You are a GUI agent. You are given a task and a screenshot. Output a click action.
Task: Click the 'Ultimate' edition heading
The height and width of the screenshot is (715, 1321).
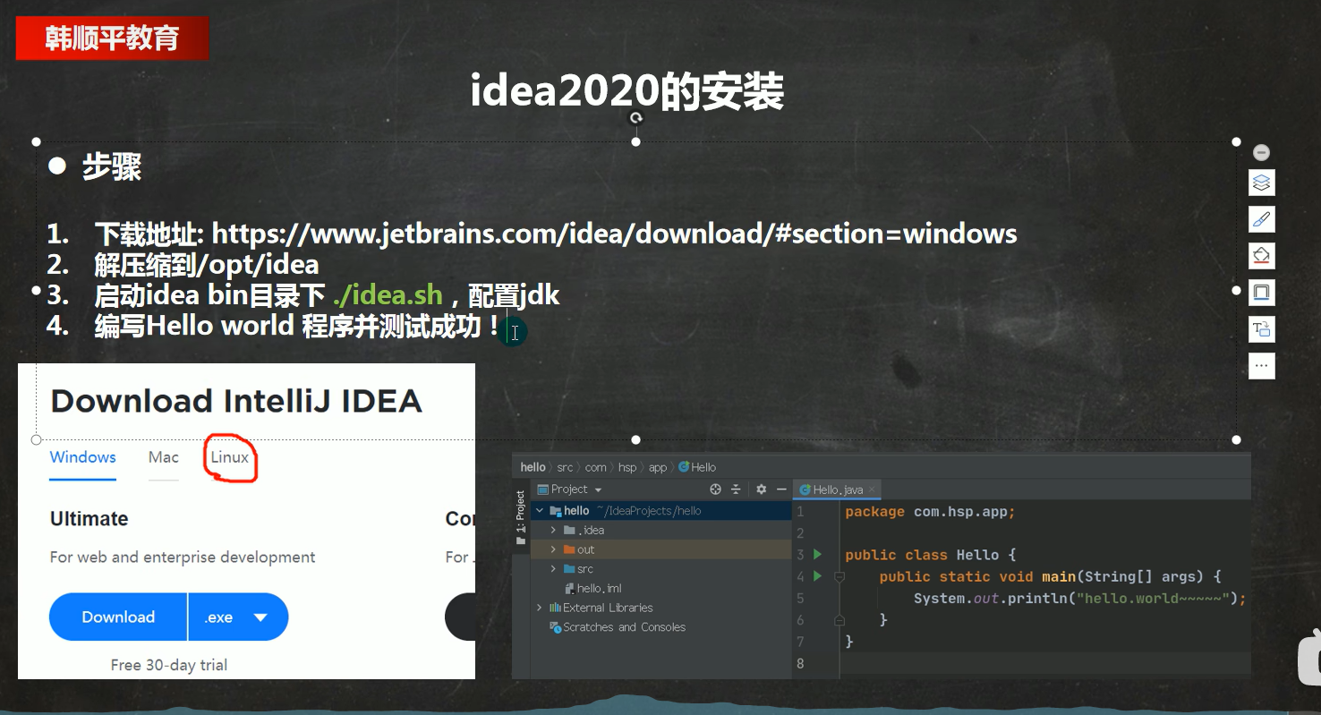click(89, 519)
